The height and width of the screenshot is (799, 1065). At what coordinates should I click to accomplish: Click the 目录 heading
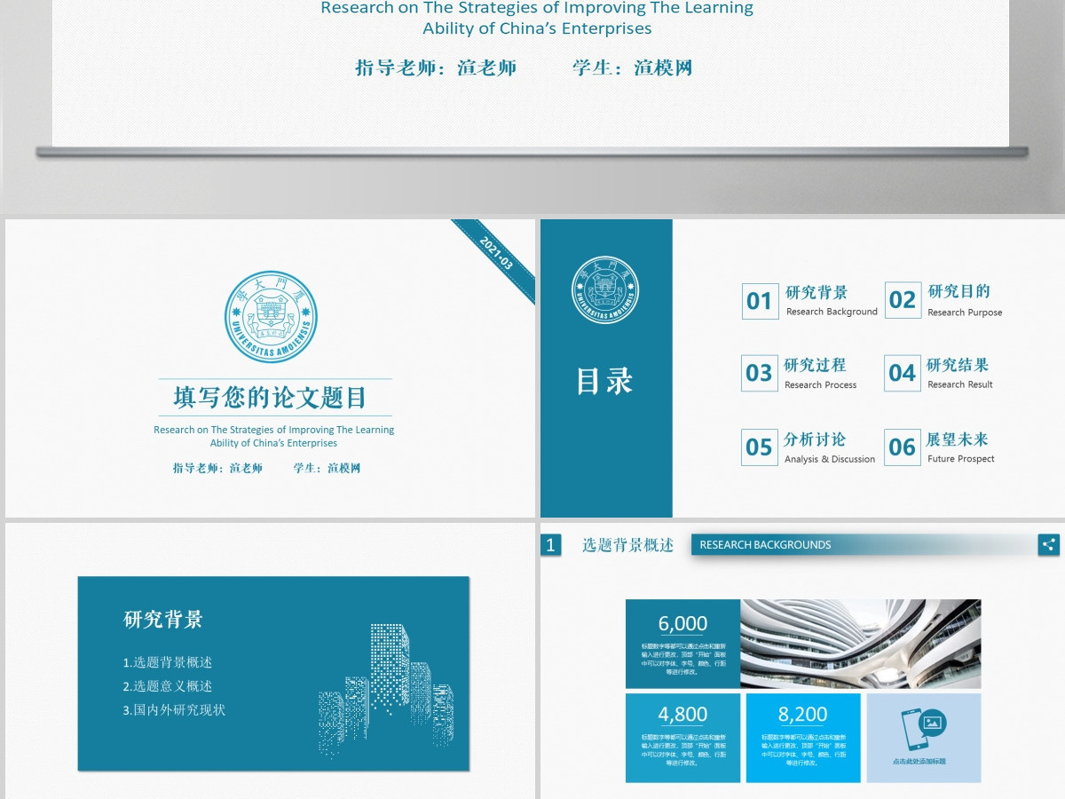604,381
